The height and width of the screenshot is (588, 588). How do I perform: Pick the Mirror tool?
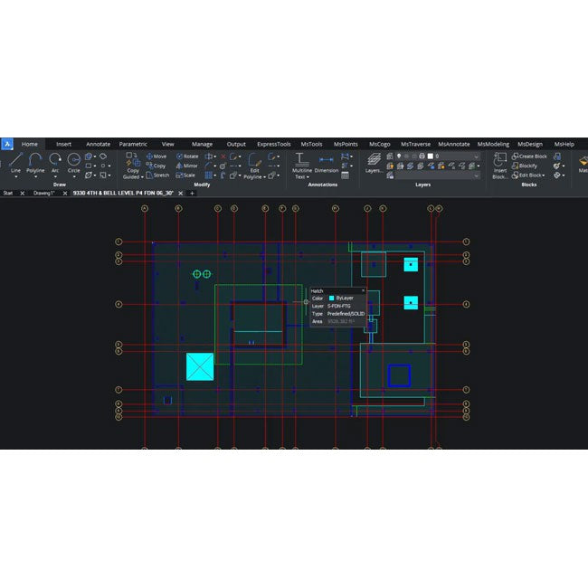(186, 166)
